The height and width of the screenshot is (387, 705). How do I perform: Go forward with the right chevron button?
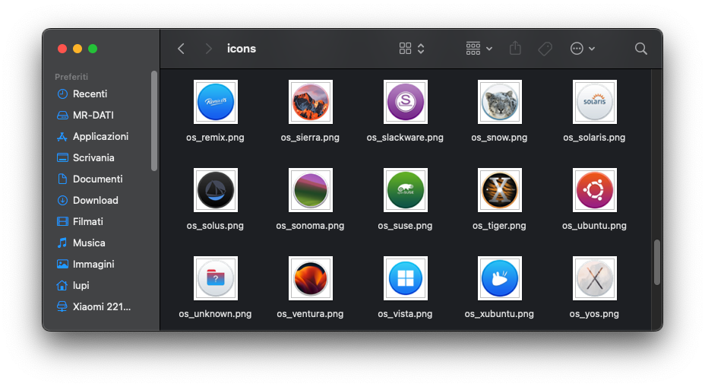tap(208, 49)
